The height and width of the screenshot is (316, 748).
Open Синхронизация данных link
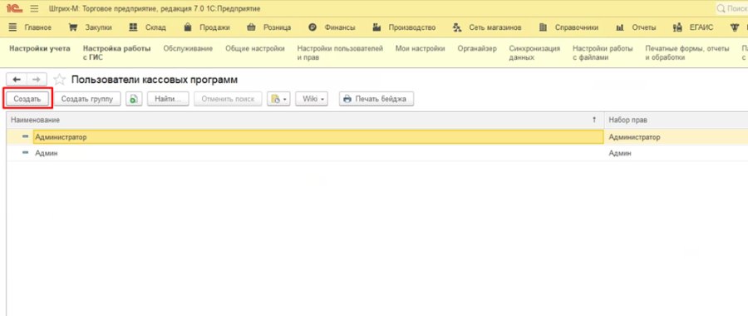click(534, 53)
